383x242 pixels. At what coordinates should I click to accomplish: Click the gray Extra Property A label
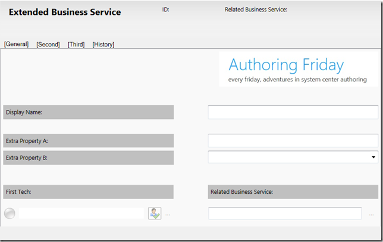pos(89,141)
